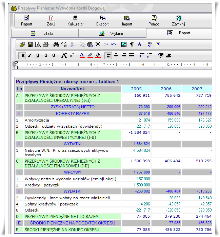Choose the fill color paint bucket
Screen dimensions: 220x237
tap(98, 55)
